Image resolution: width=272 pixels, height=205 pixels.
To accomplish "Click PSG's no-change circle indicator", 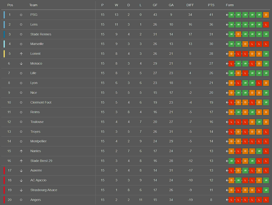I will [x=21, y=15].
